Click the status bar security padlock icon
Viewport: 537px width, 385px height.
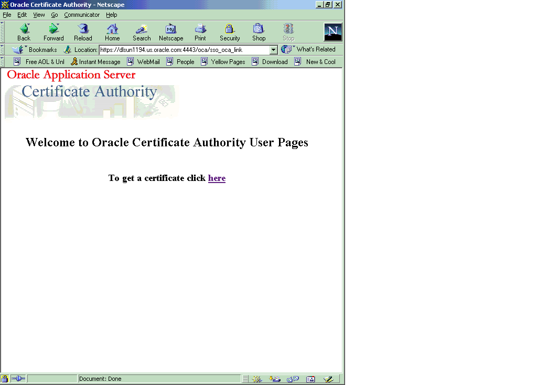point(4,379)
